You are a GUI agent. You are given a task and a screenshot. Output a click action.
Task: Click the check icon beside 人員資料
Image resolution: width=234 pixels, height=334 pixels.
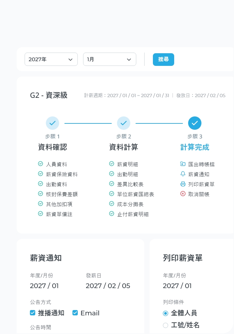point(41,164)
